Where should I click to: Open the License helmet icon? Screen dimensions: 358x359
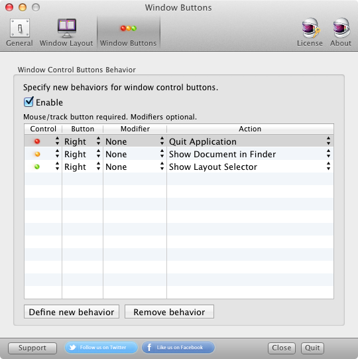[310, 28]
